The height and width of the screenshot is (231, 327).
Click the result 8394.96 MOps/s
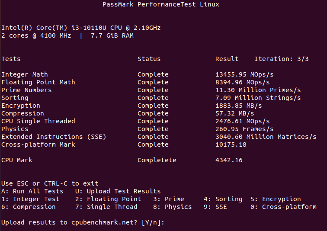click(243, 82)
